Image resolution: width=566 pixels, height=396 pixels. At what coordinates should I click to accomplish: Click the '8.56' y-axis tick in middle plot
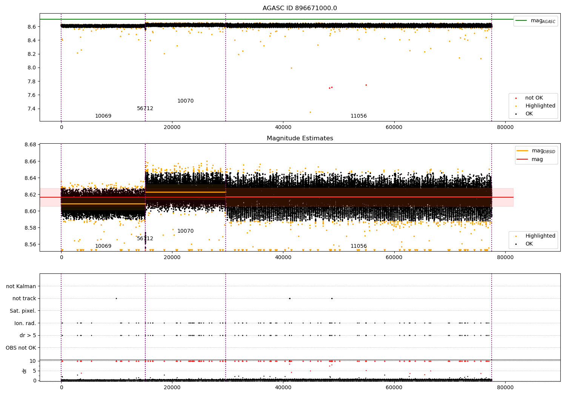coord(30,244)
